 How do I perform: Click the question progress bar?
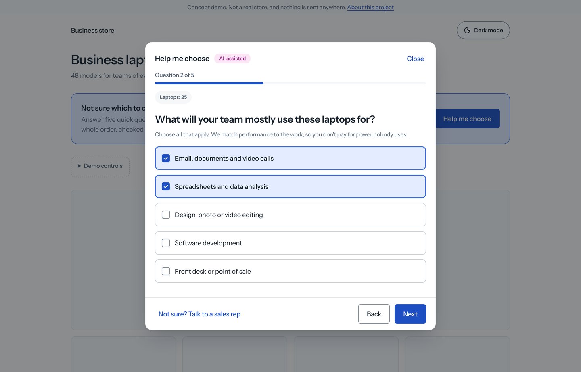pos(290,83)
